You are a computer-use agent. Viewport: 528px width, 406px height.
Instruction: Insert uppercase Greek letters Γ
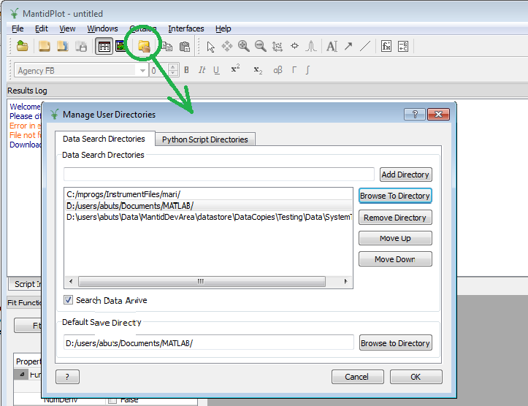(294, 70)
